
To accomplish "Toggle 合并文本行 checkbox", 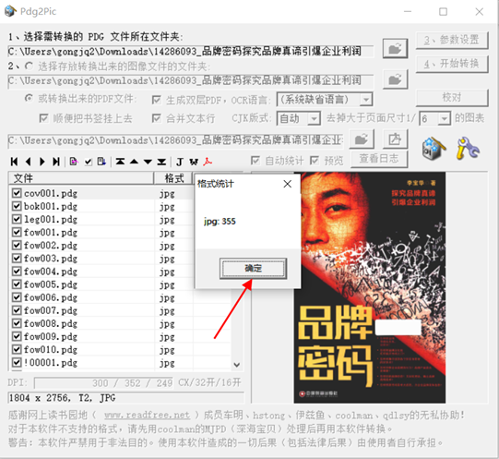I will click(156, 118).
